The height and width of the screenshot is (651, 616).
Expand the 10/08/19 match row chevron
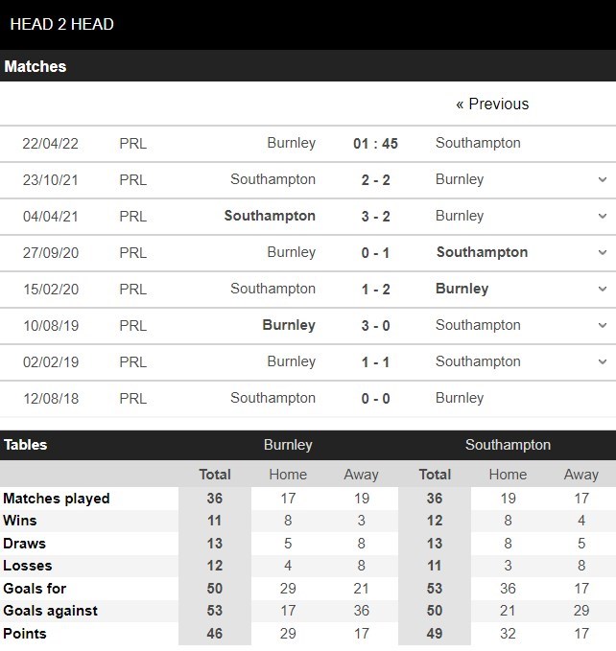(602, 325)
